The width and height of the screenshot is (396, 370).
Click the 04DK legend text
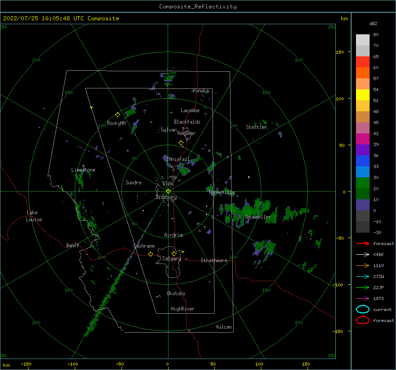[378, 254]
